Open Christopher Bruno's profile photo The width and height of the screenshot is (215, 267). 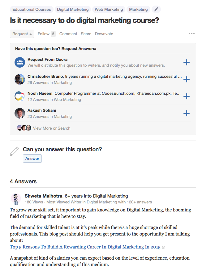[20, 79]
